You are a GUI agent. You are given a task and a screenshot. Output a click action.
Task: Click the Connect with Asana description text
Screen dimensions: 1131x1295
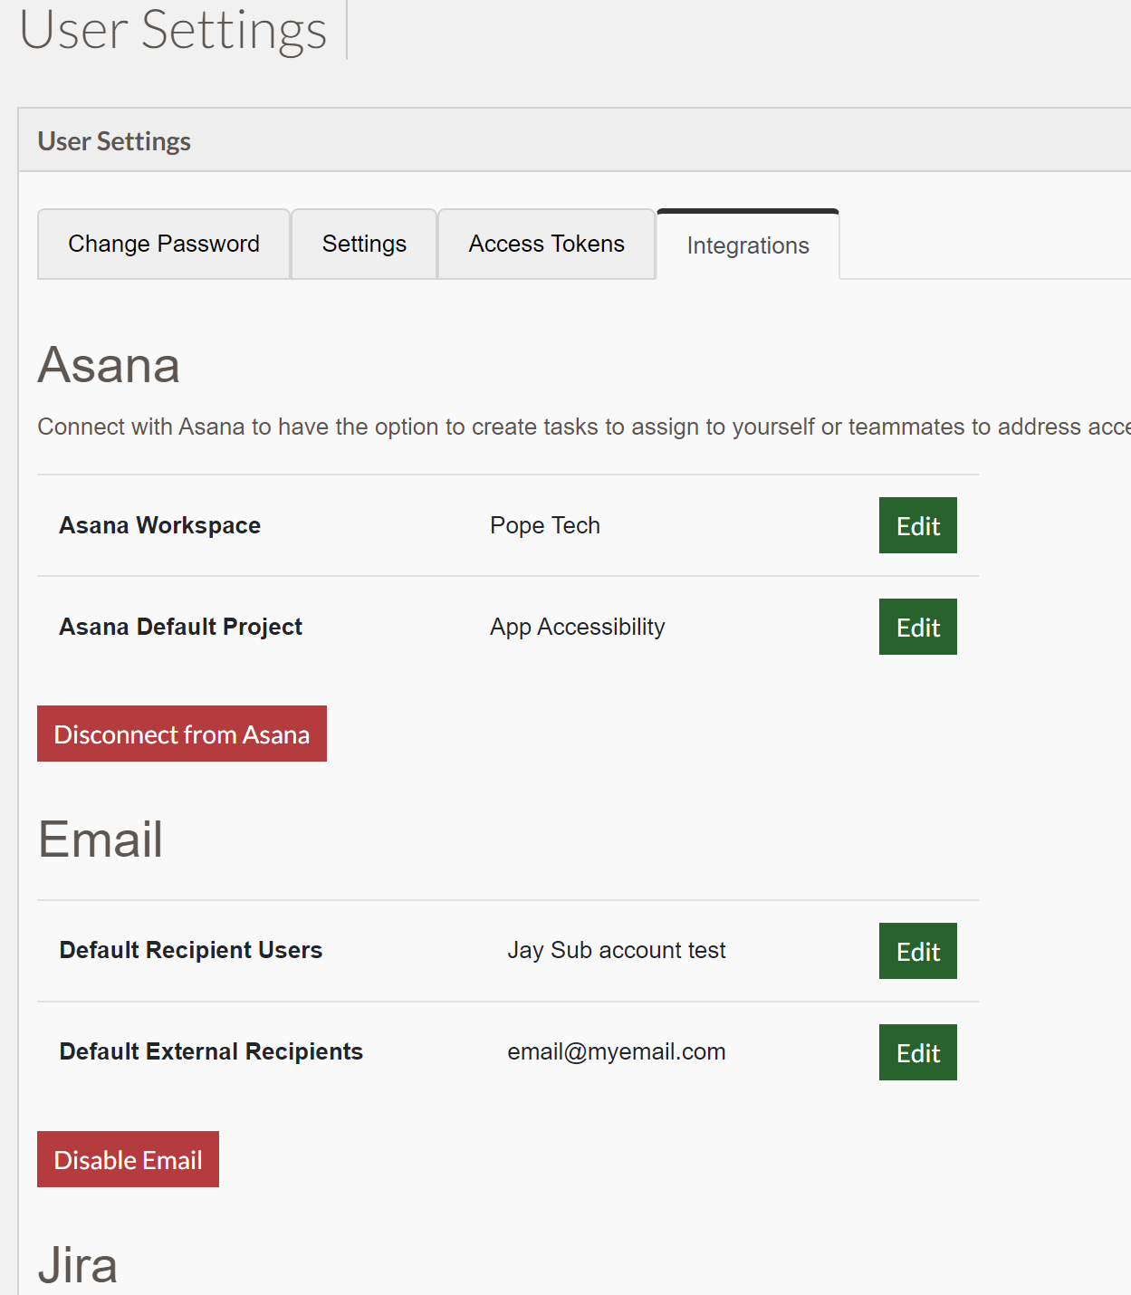click(584, 427)
